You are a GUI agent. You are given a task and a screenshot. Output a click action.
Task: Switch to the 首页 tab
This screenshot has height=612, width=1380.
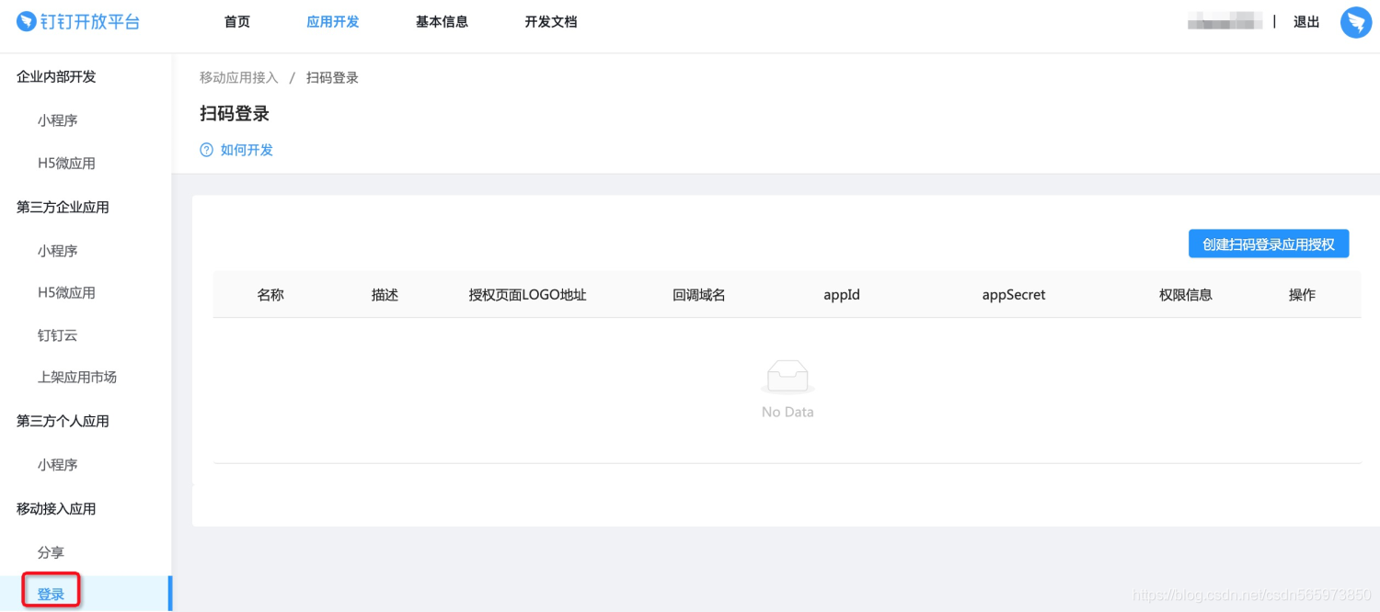(x=236, y=21)
